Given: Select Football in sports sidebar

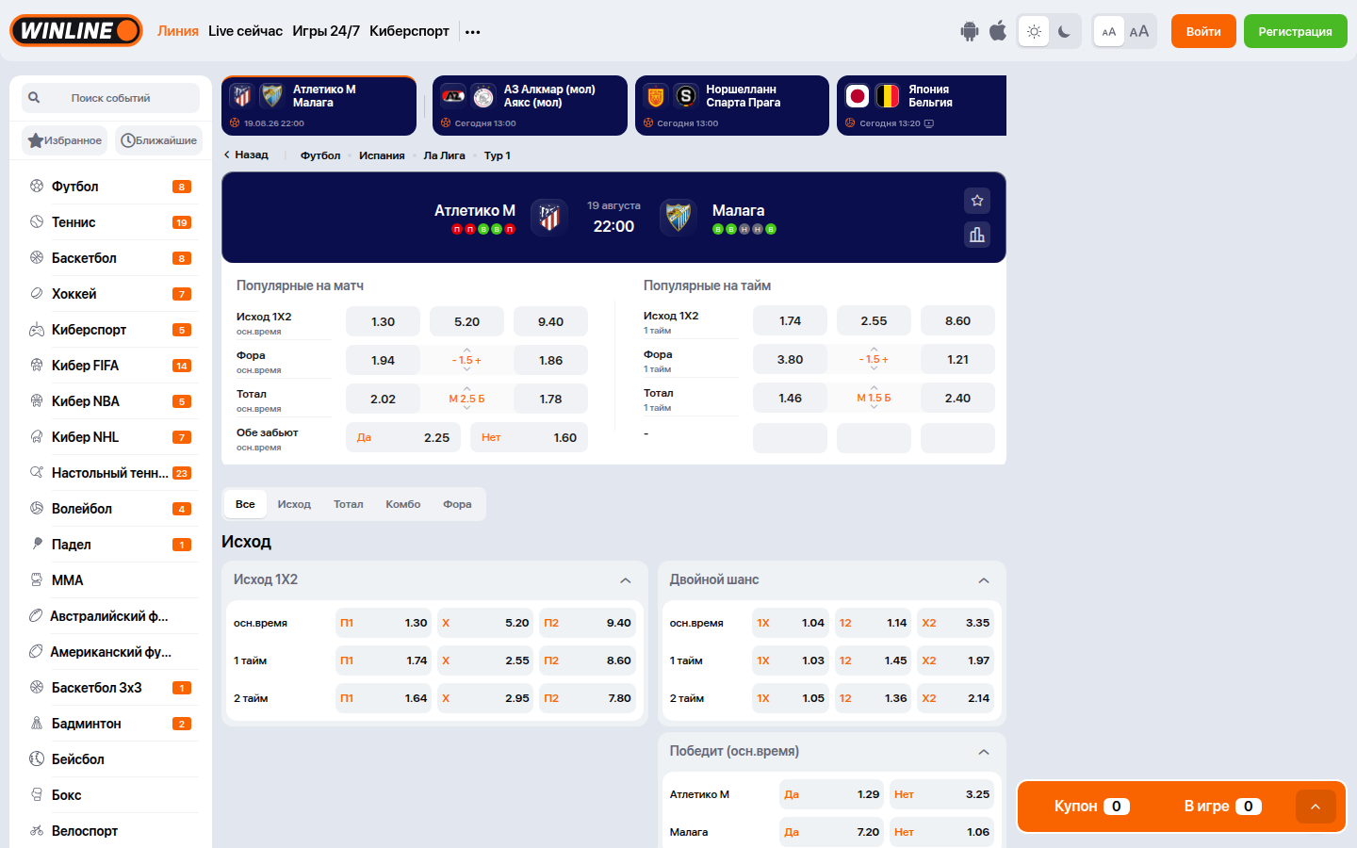Looking at the screenshot, I should pos(110,187).
